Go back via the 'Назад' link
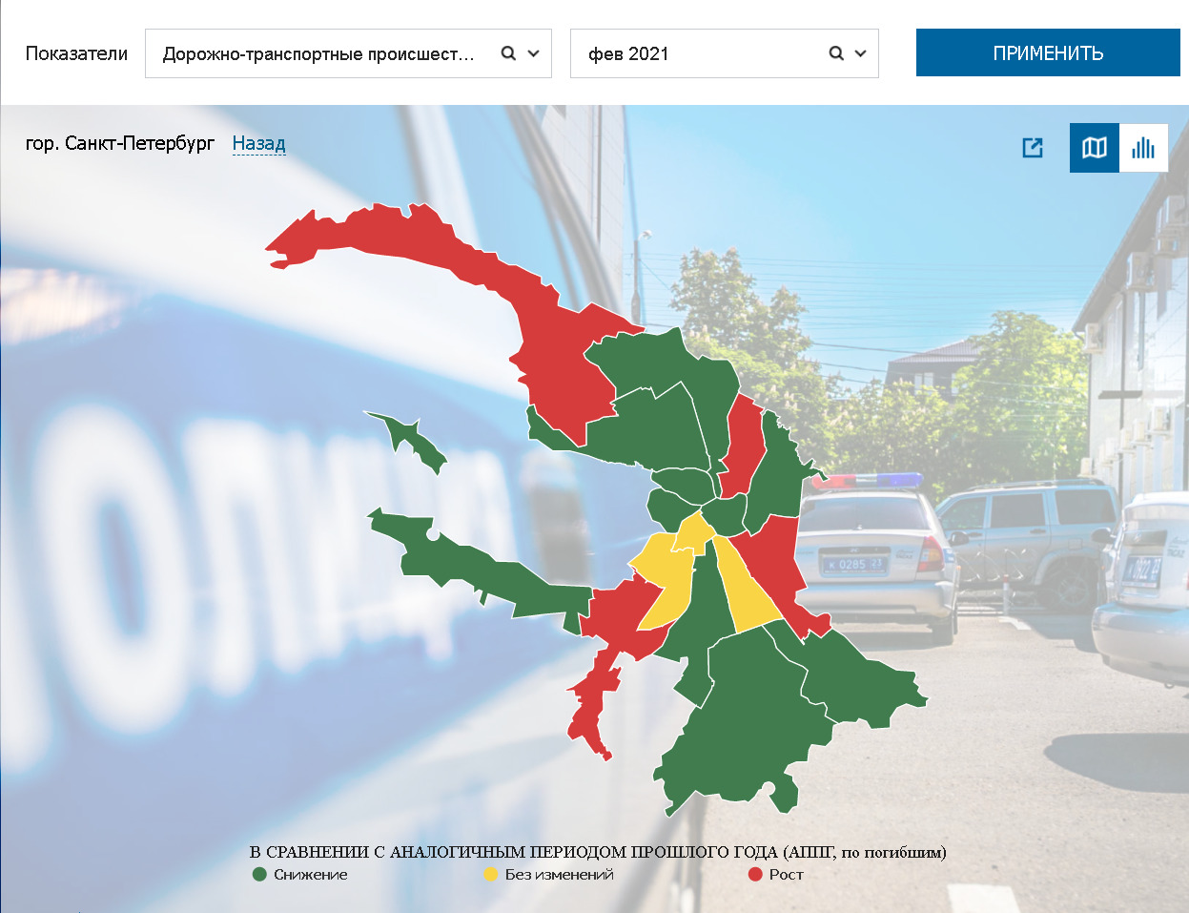This screenshot has height=913, width=1189. tap(258, 143)
